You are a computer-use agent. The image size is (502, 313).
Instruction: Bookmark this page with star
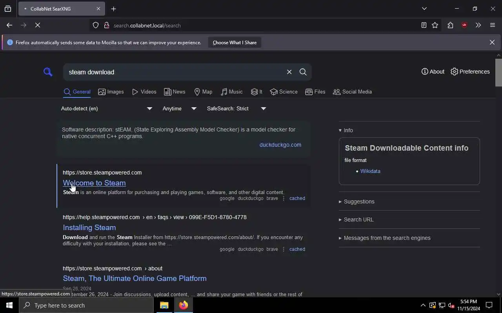[x=435, y=25]
